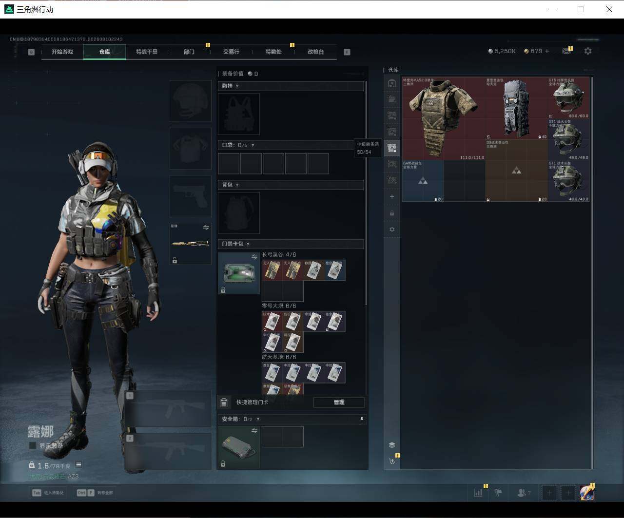
Task: Click the 进入特勤处 Tab shortcut
Action: click(x=48, y=493)
